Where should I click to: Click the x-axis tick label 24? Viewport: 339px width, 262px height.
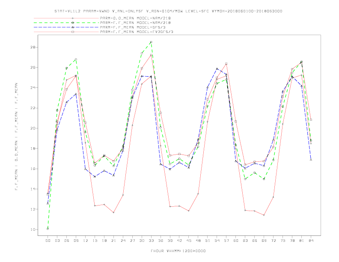123,241
